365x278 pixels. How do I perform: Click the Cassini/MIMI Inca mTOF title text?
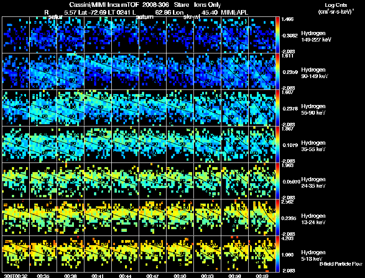pos(104,5)
